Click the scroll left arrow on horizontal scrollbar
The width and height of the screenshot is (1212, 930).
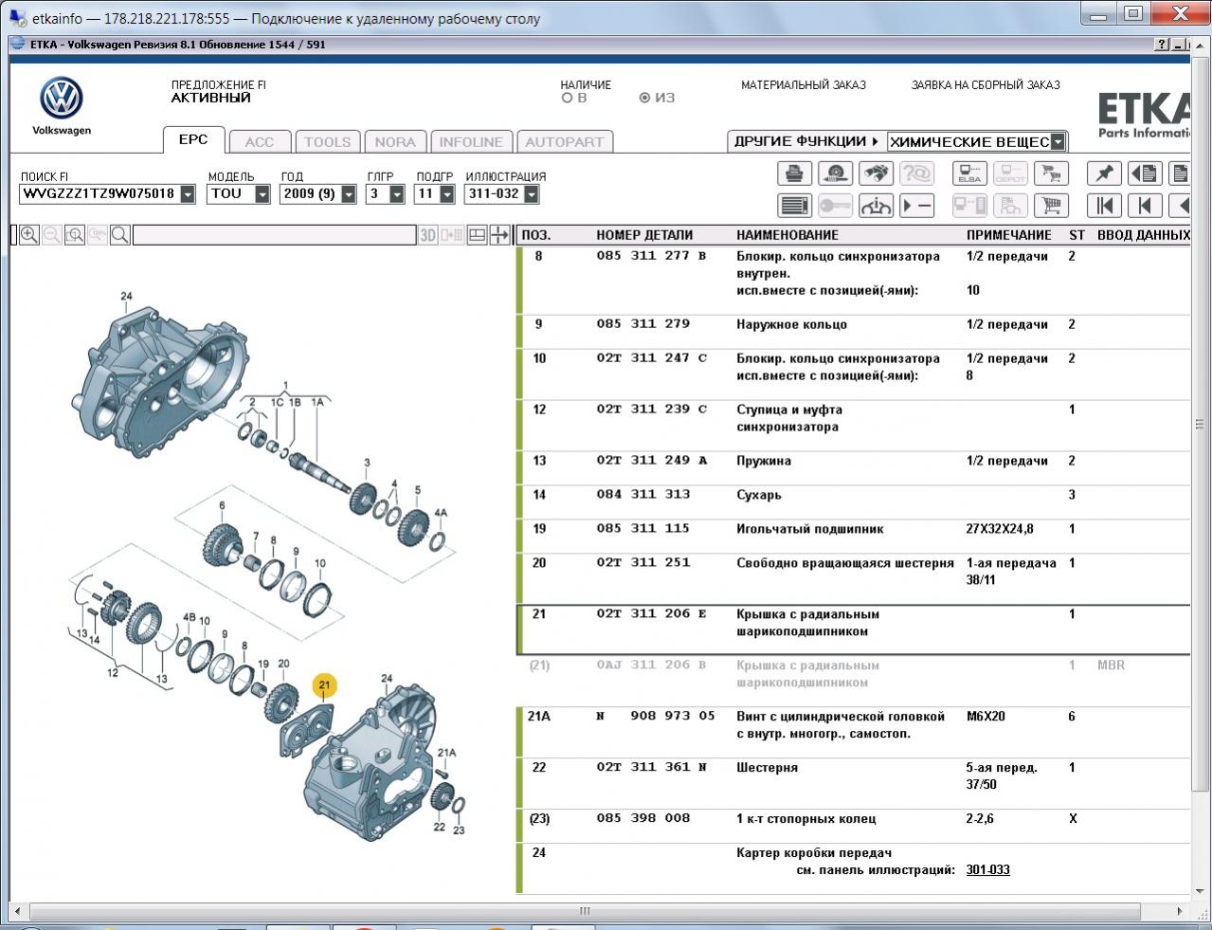(x=17, y=911)
